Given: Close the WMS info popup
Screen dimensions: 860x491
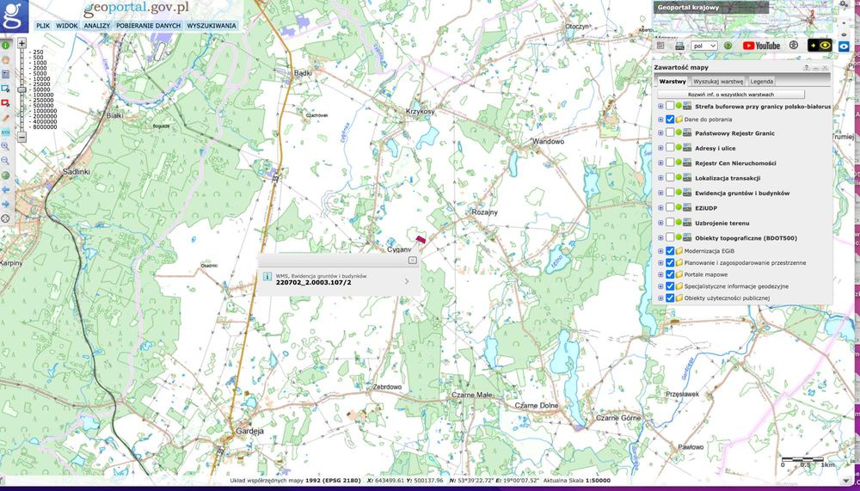Looking at the screenshot, I should [413, 260].
